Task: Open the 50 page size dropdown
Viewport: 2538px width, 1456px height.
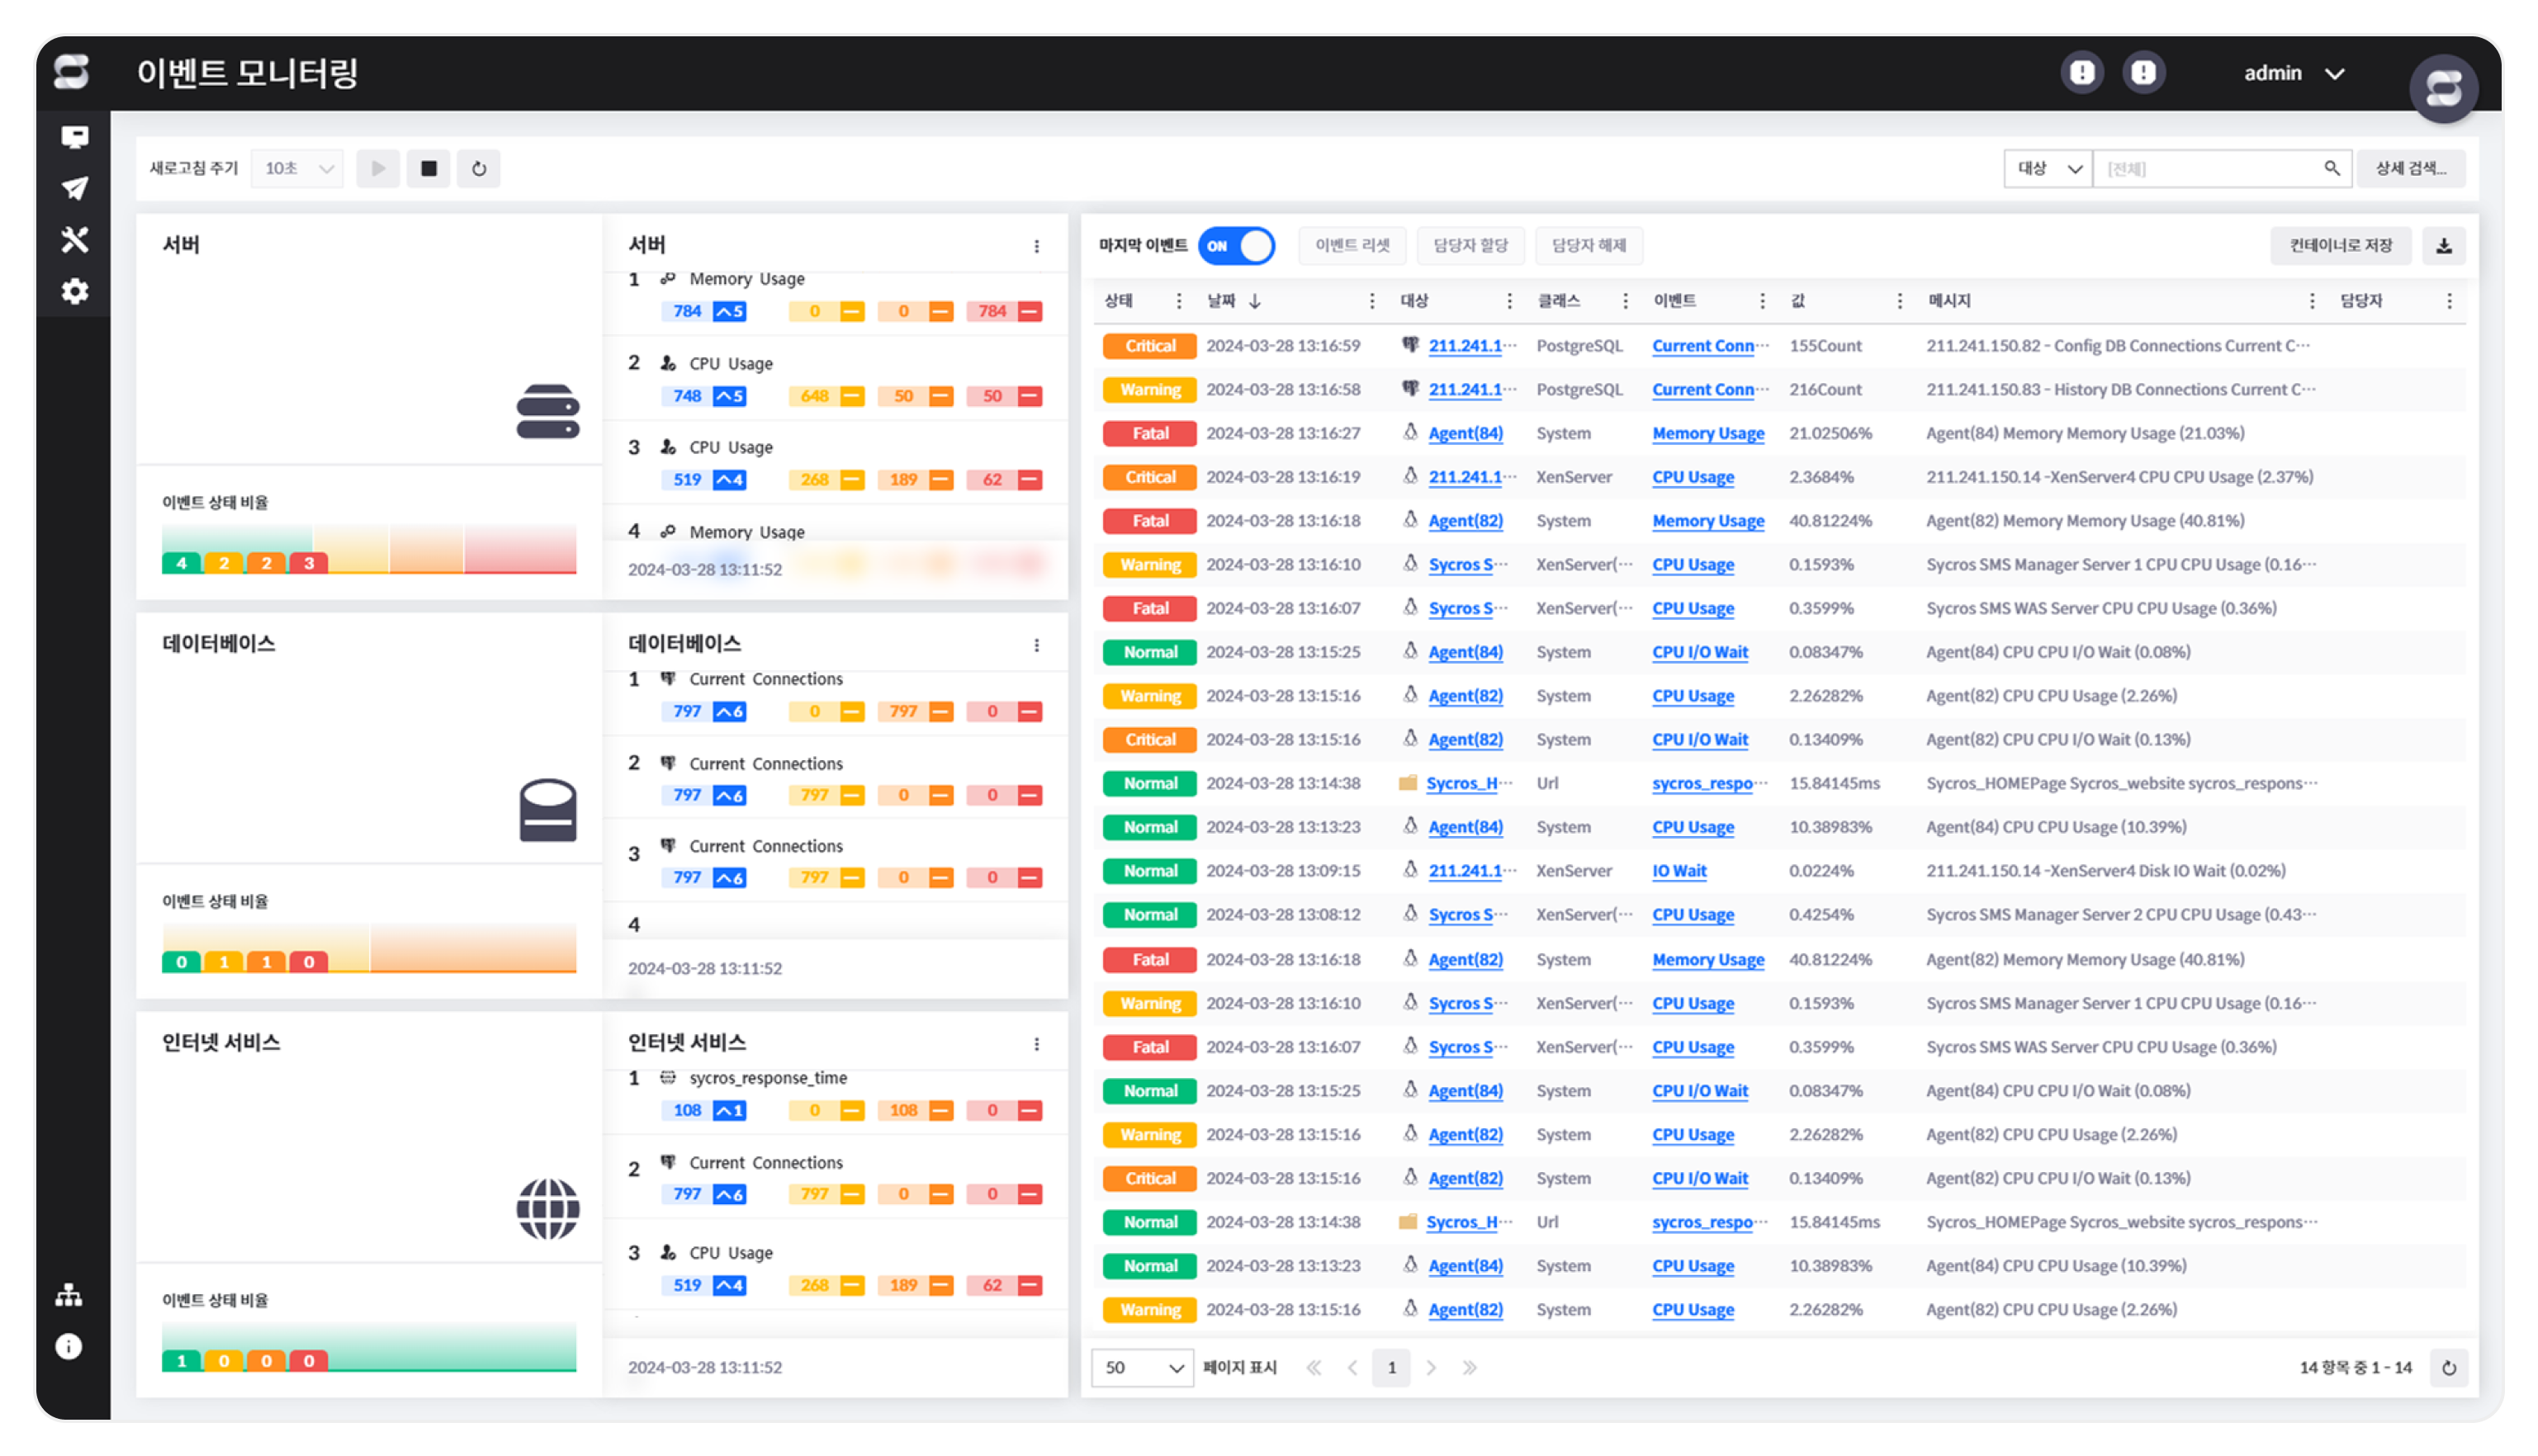Action: [x=1142, y=1367]
